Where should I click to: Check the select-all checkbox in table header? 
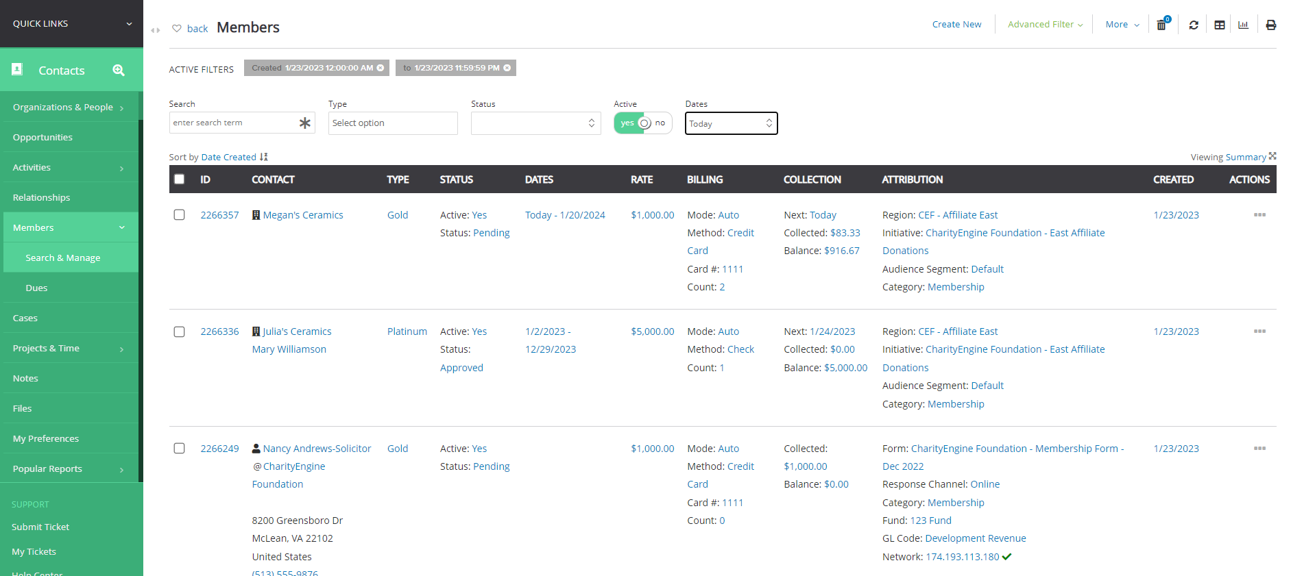point(180,179)
